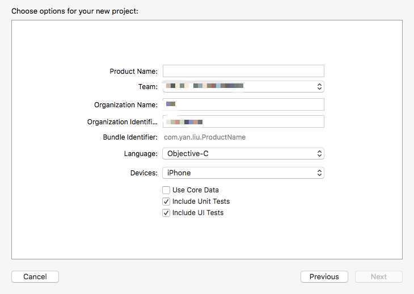Click the Product Name text field
Viewport: 414px width, 294px height.
243,71
